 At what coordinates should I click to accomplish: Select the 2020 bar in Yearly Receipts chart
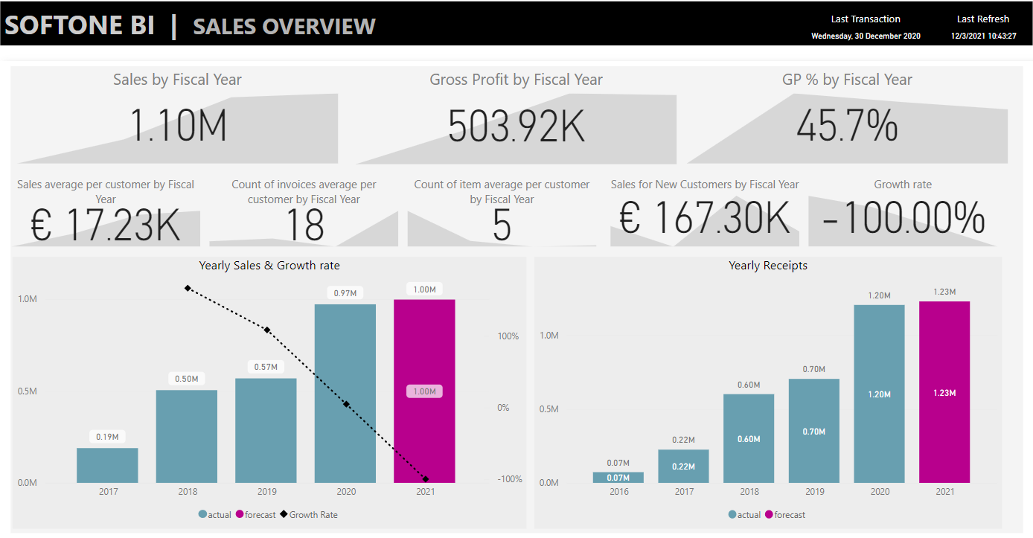click(x=879, y=391)
